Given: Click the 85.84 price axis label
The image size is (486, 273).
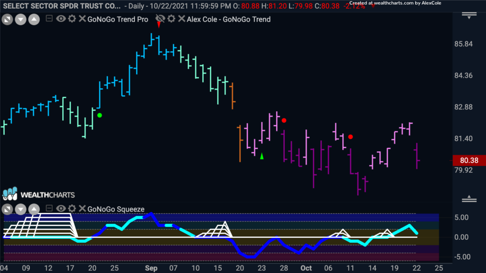Looking at the screenshot, I should 464,44.
